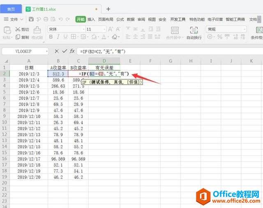Switch to the 公式 ribbon tab
Image resolution: width=263 pixels, height=208 pixels.
coord(120,19)
